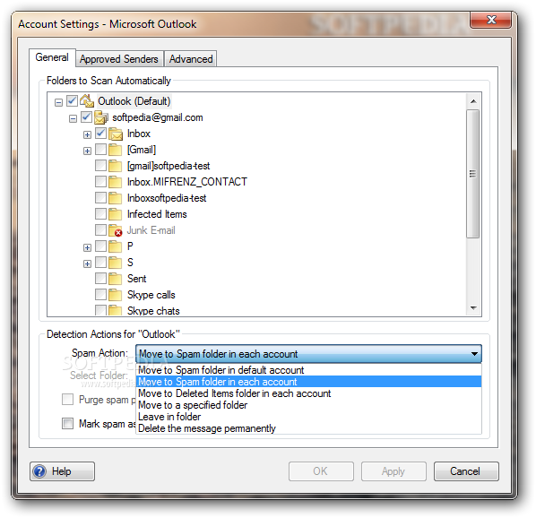536x518 pixels.
Task: Click the softpedia@gmail.com account envelope icon
Action: [x=101, y=117]
